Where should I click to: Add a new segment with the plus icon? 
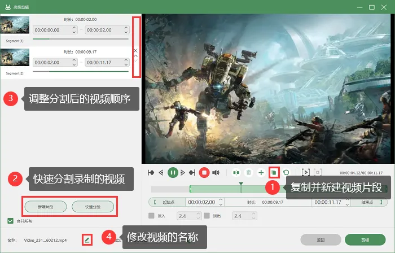261,173
